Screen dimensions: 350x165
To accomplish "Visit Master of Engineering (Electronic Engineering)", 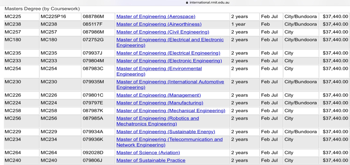I will (169, 61).
